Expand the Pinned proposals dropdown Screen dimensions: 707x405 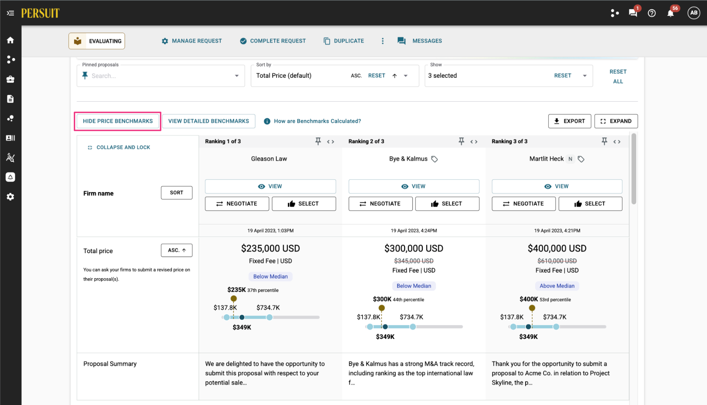[x=237, y=76]
